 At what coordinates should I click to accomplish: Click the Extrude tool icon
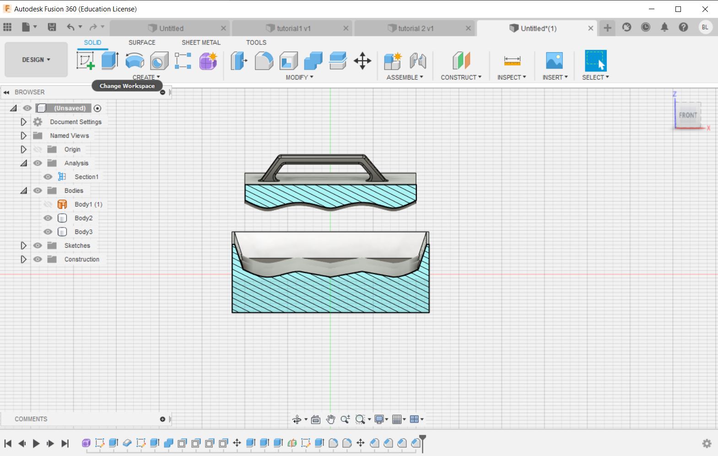coord(110,60)
